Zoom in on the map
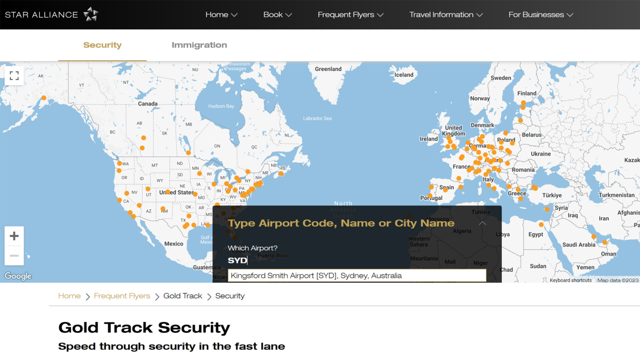 (x=14, y=236)
